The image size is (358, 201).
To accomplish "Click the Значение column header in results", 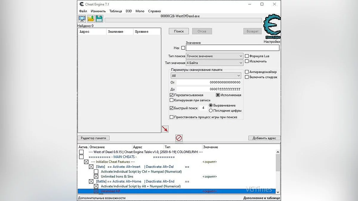I will pyautogui.click(x=120, y=32).
